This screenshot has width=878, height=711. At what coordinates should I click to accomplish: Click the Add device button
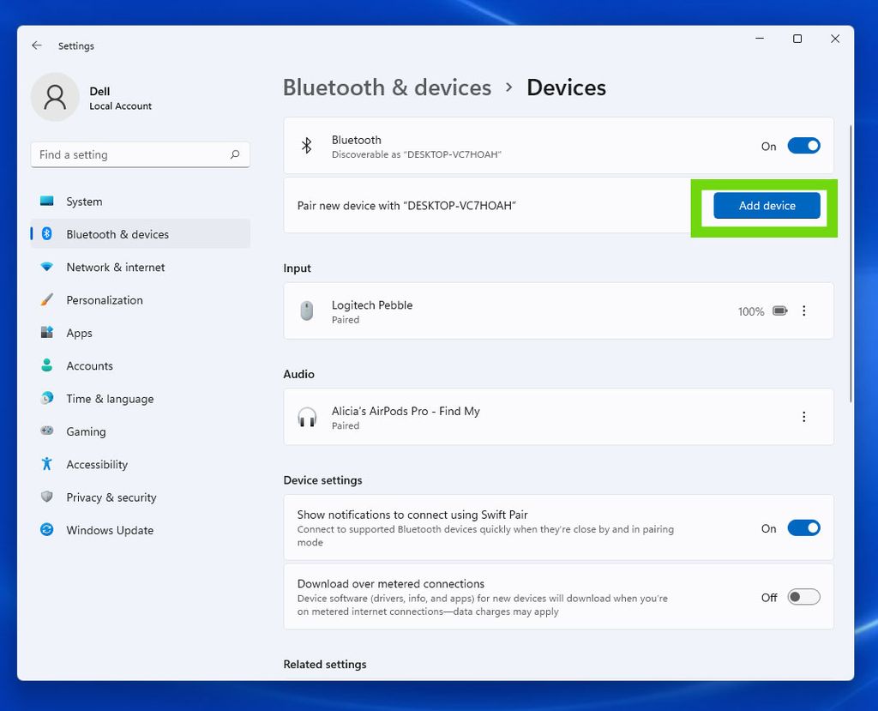pos(764,206)
